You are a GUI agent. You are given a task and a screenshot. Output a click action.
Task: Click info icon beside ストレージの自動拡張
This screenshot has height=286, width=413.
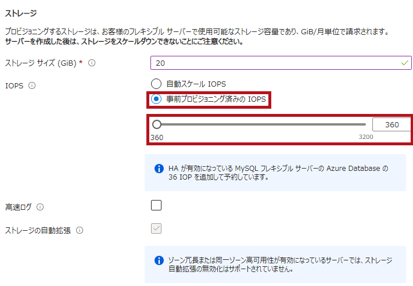pyautogui.click(x=80, y=230)
